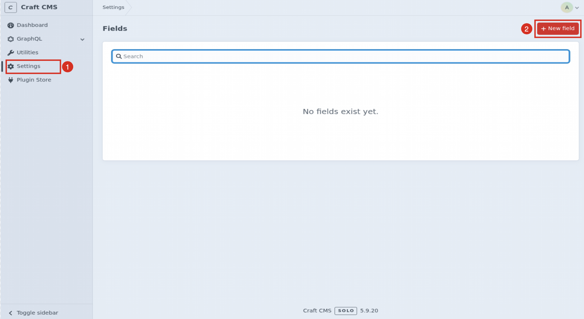Click the Plugin Store plug icon

coord(11,80)
